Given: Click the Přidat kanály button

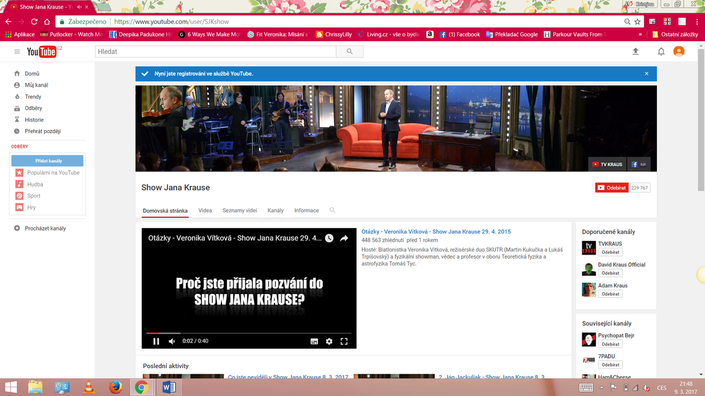Looking at the screenshot, I should point(48,161).
